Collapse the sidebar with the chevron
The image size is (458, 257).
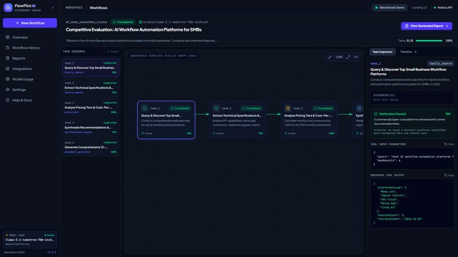(53, 7)
